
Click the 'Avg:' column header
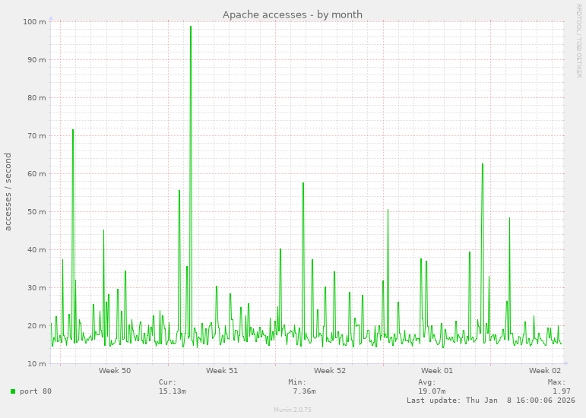pos(427,382)
